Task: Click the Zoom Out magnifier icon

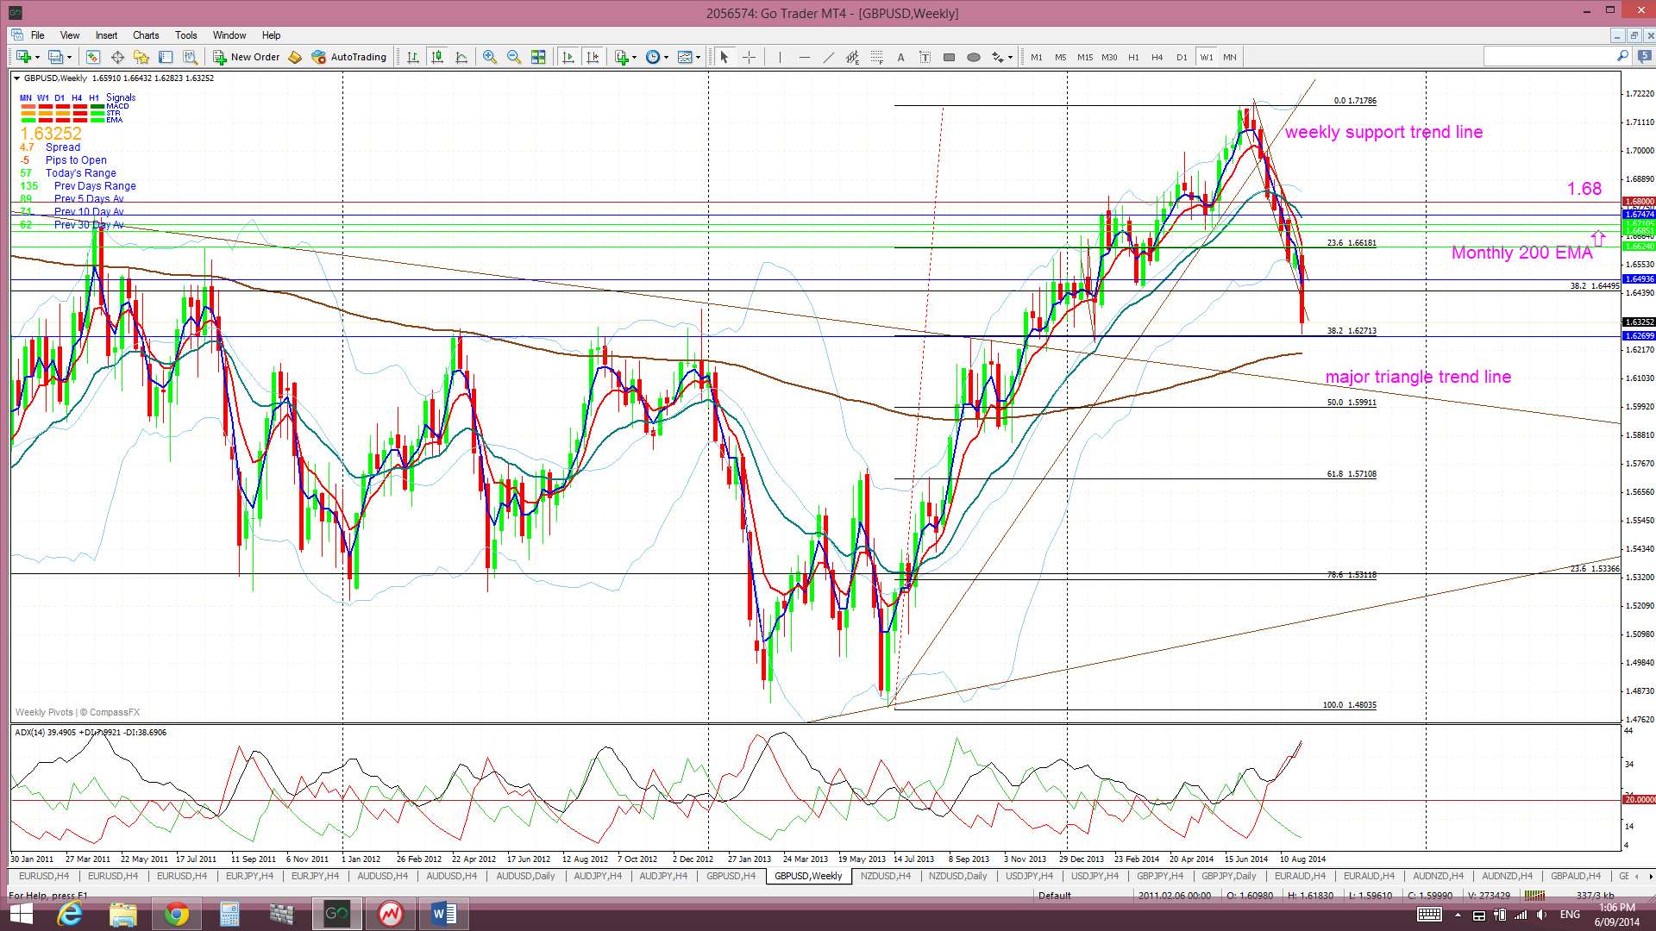Action: (514, 57)
